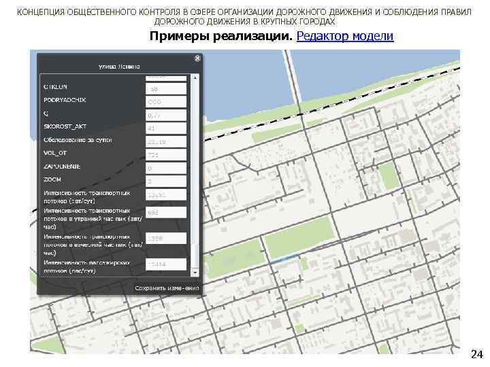Click the ZOOM value field
The width and height of the screenshot is (490, 367).
pos(166,181)
